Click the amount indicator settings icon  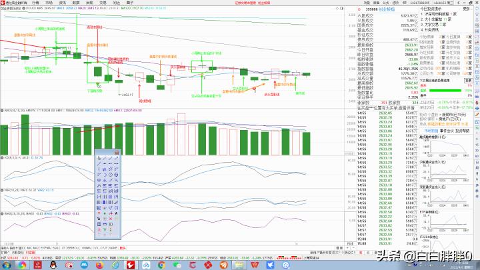pos(2,111)
